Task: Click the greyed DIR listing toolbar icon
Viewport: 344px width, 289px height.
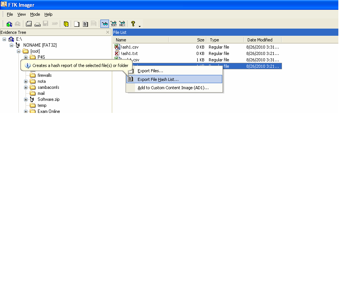Action: pos(94,24)
